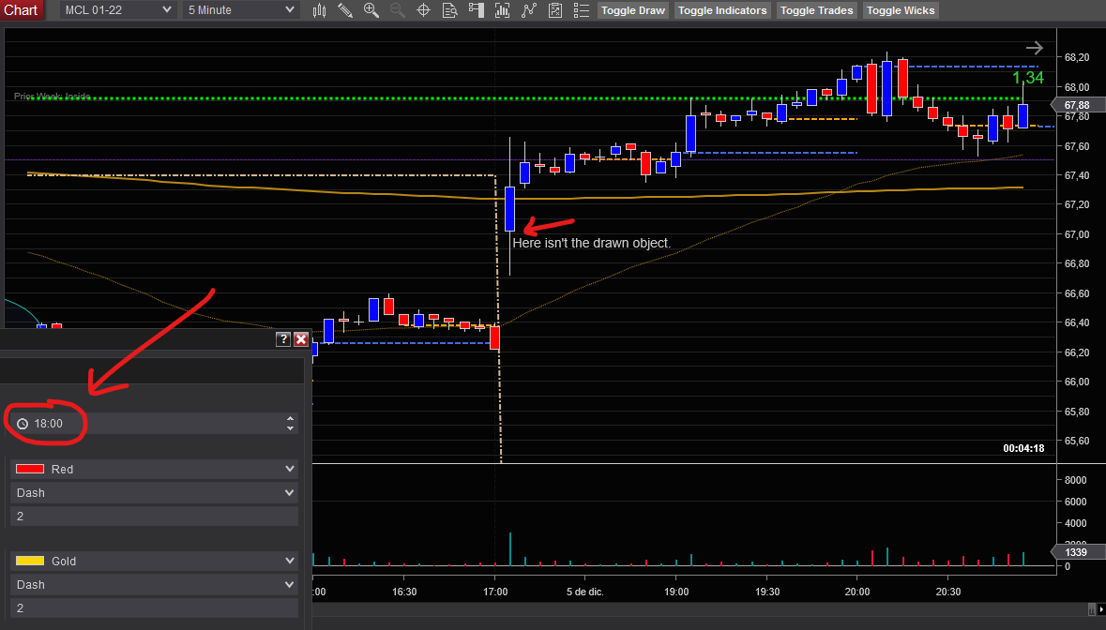Click the '5 de dic.' date axis label
This screenshot has width=1106, height=630.
click(584, 592)
